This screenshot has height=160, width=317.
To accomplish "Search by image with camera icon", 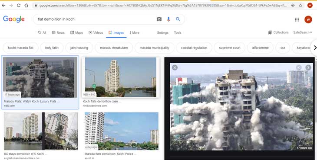I will (159, 19).
